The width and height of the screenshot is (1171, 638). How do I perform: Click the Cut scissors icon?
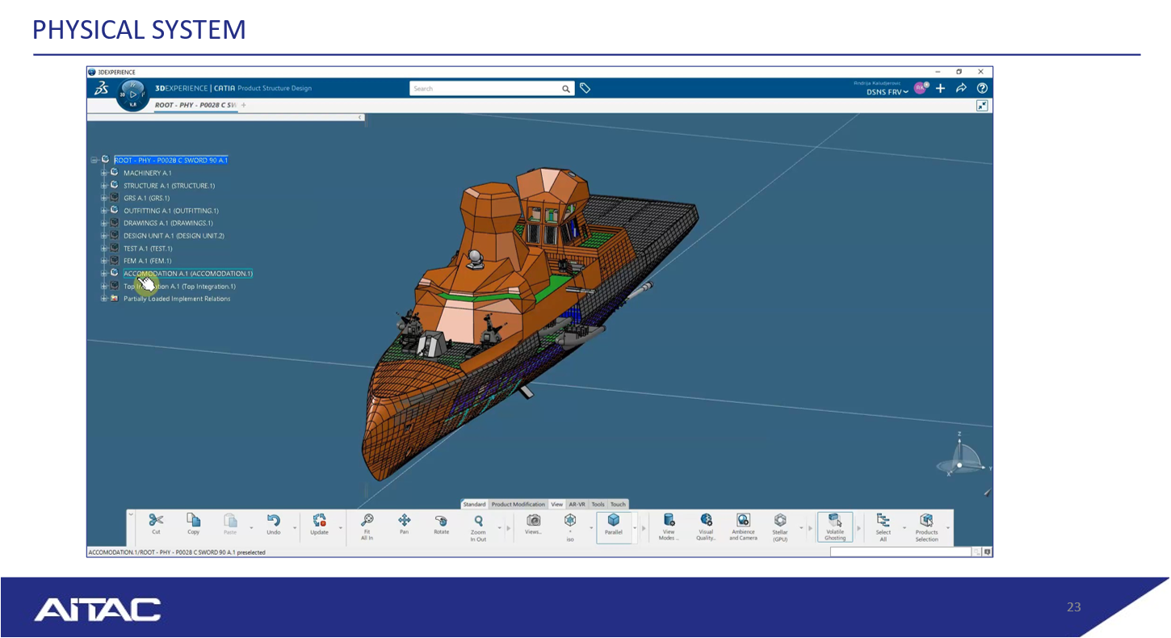coord(156,521)
